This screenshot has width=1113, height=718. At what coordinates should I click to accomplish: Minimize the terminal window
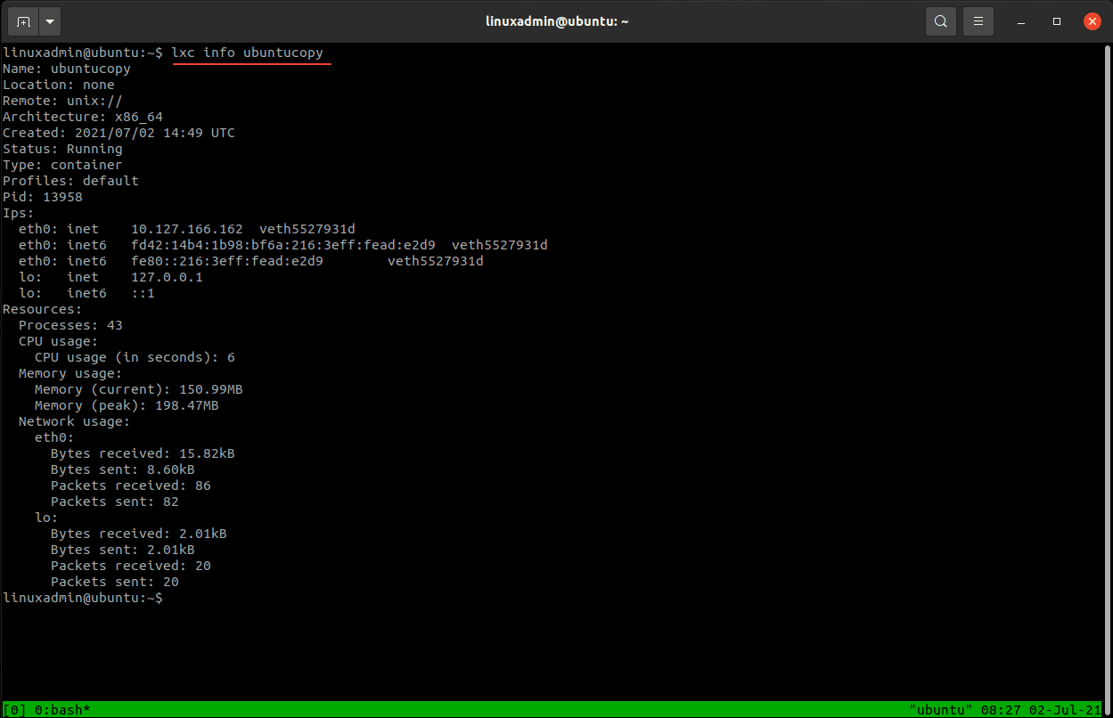click(1022, 21)
